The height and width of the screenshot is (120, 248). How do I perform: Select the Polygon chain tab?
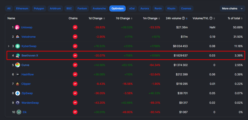[39, 8]
